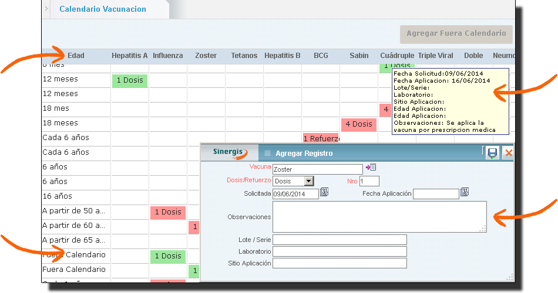Click the save icon in Agregar Registro
558x293 pixels.
[x=492, y=153]
